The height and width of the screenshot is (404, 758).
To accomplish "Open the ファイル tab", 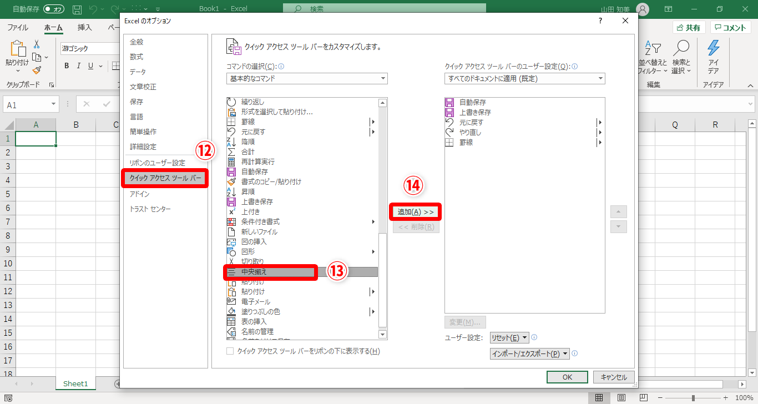I will coord(18,28).
